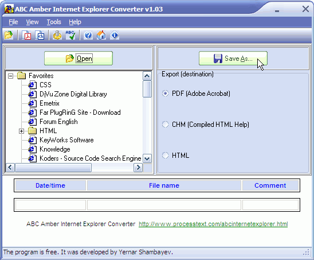Viewport: 314px width, 260px height.
Task: Select the HTML folder in tree
Action: (x=48, y=131)
